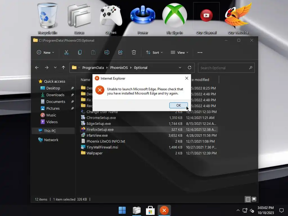Refresh the Optional folder view

tap(190, 67)
